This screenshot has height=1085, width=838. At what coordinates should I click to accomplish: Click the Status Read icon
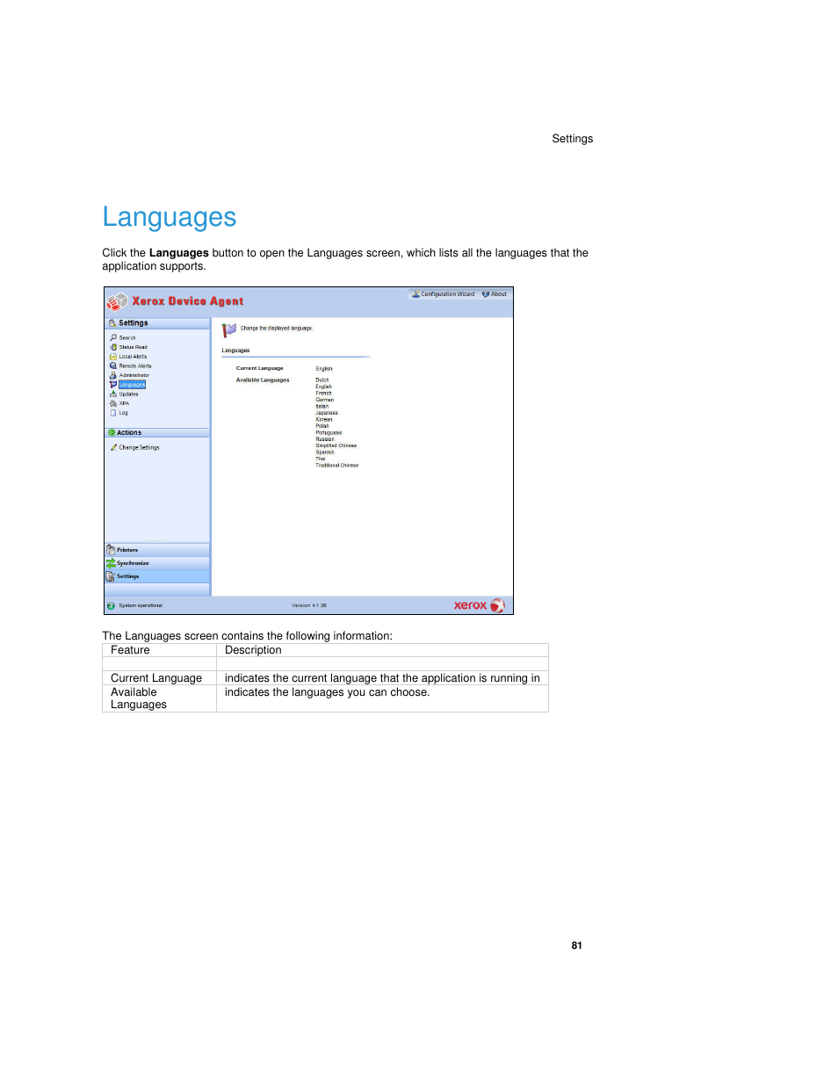(x=113, y=347)
